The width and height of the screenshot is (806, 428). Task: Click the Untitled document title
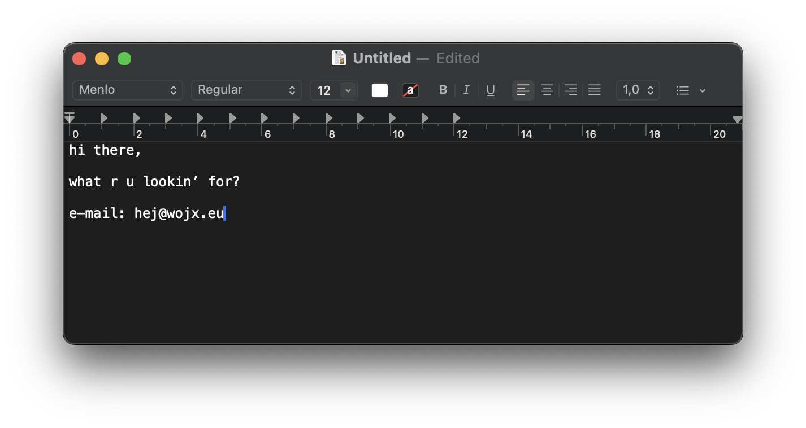click(x=382, y=58)
